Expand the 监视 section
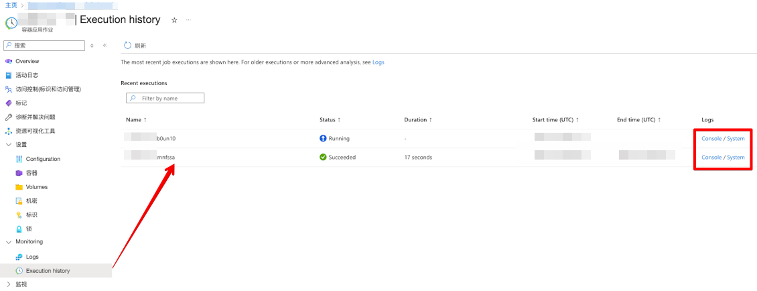 tap(9, 284)
